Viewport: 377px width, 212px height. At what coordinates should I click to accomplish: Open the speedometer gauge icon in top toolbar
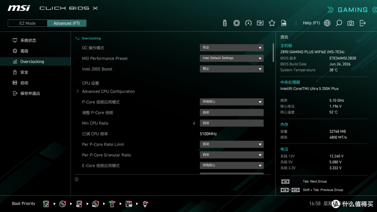[248, 23]
